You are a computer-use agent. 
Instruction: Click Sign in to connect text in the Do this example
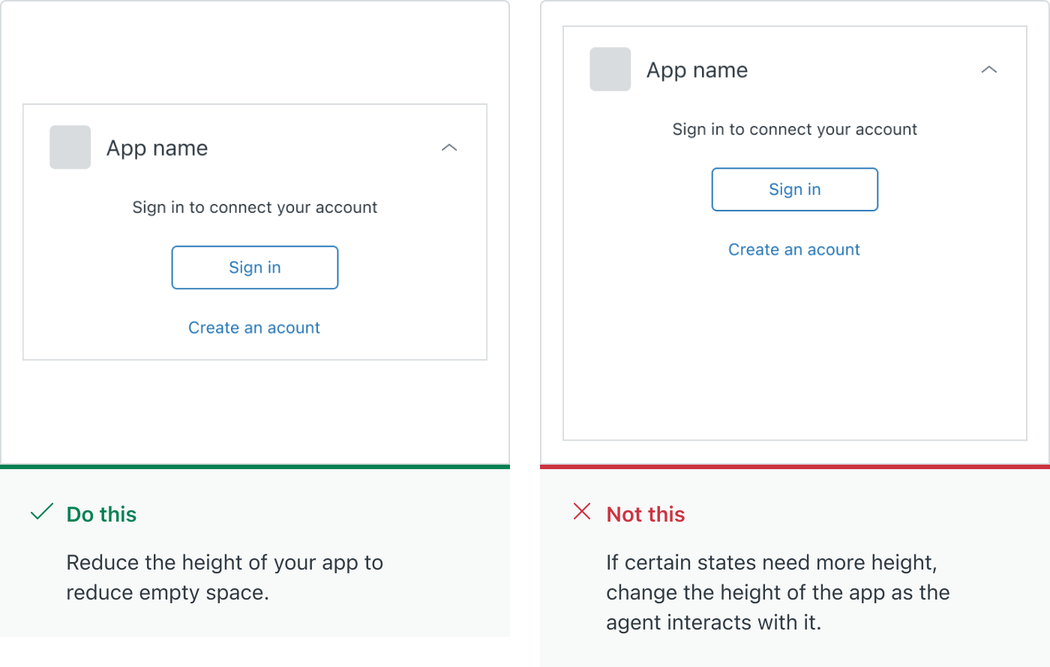tap(255, 208)
